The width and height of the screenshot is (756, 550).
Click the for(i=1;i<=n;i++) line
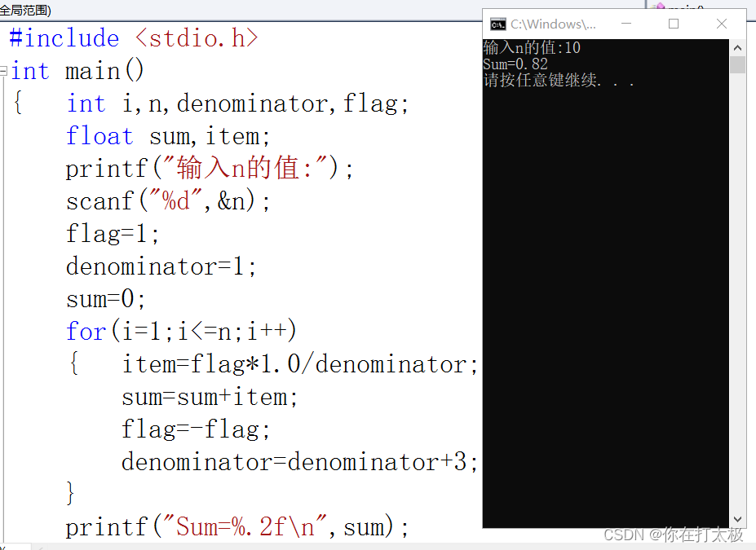181,332
